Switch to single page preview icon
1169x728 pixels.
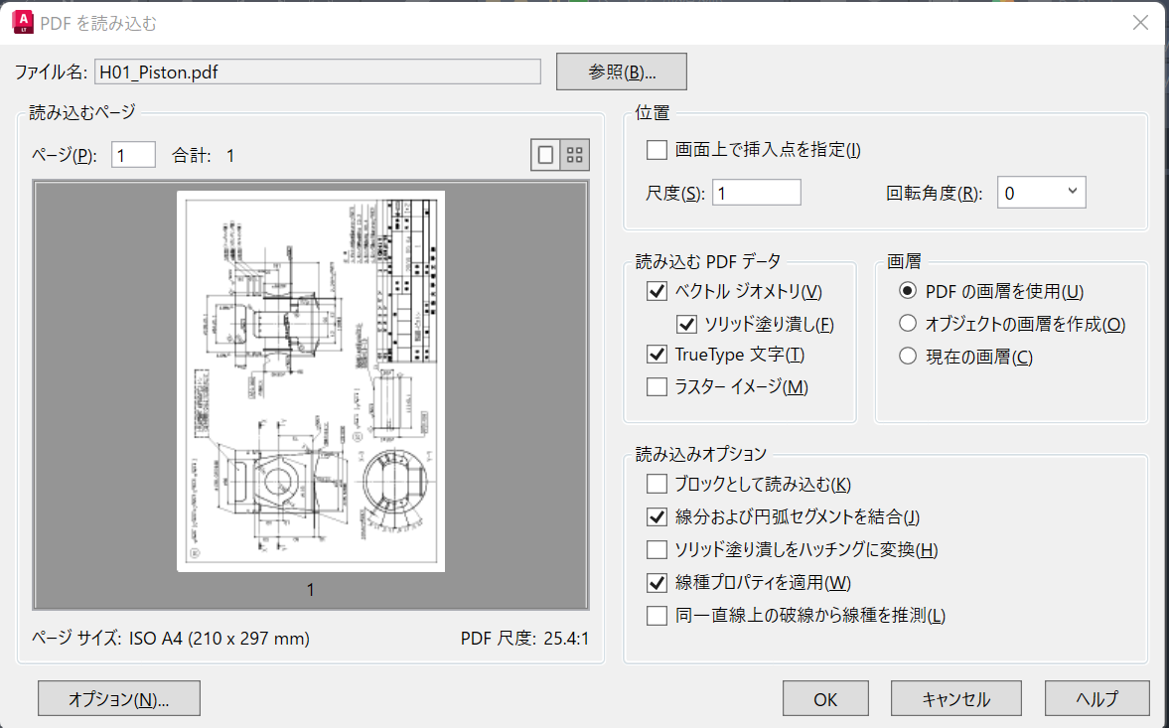(545, 155)
